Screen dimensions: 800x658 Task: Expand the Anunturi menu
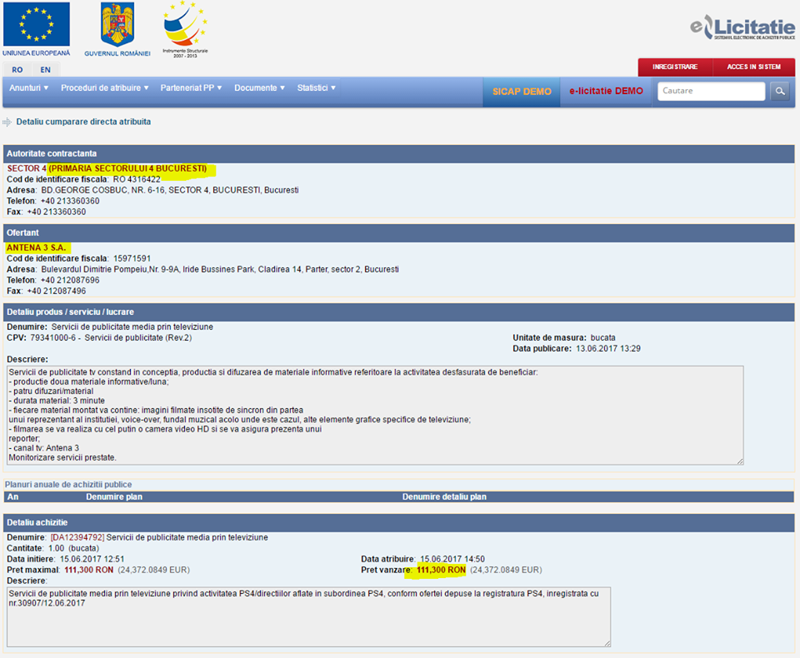[x=28, y=88]
